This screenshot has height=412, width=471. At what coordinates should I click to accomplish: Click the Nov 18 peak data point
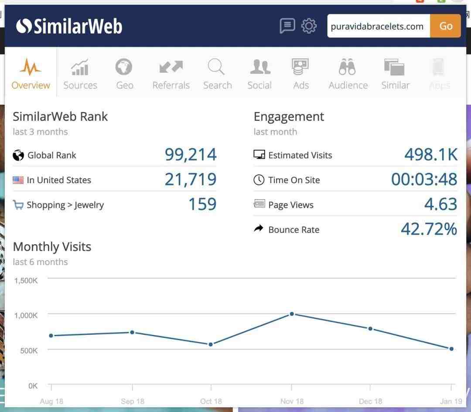(x=292, y=314)
